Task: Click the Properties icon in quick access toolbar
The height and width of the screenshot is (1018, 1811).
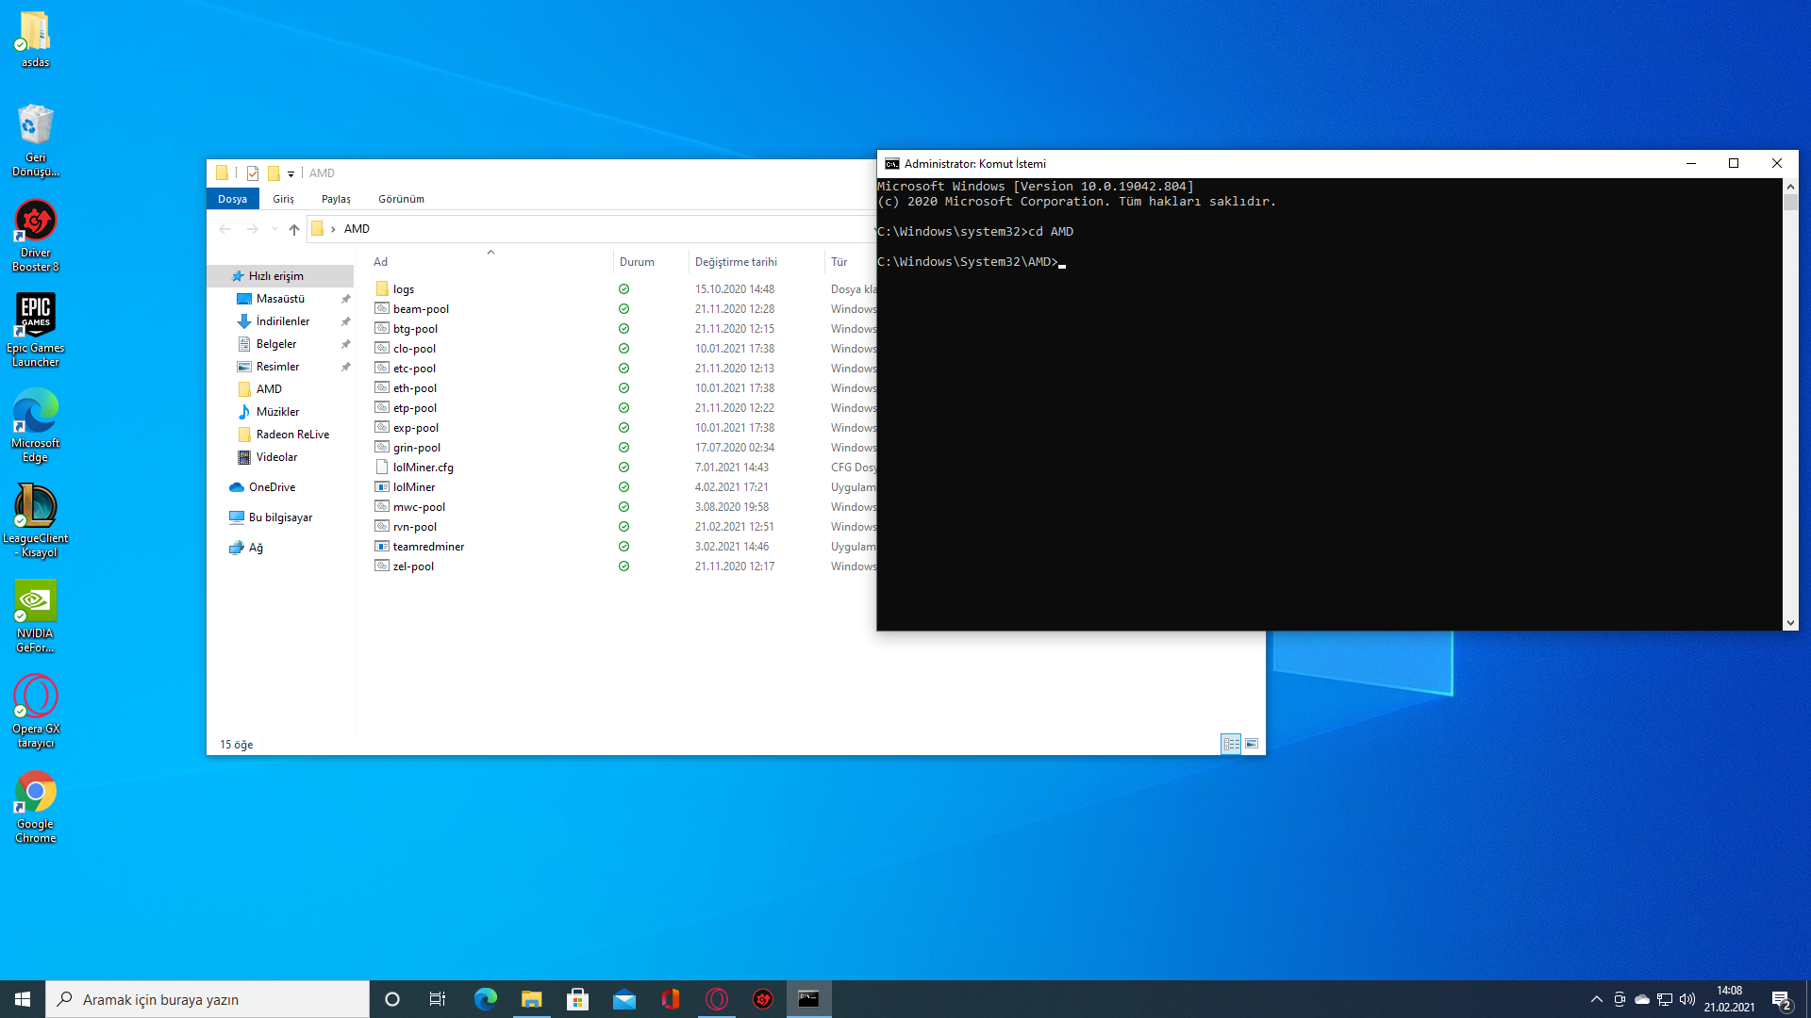Action: [253, 173]
